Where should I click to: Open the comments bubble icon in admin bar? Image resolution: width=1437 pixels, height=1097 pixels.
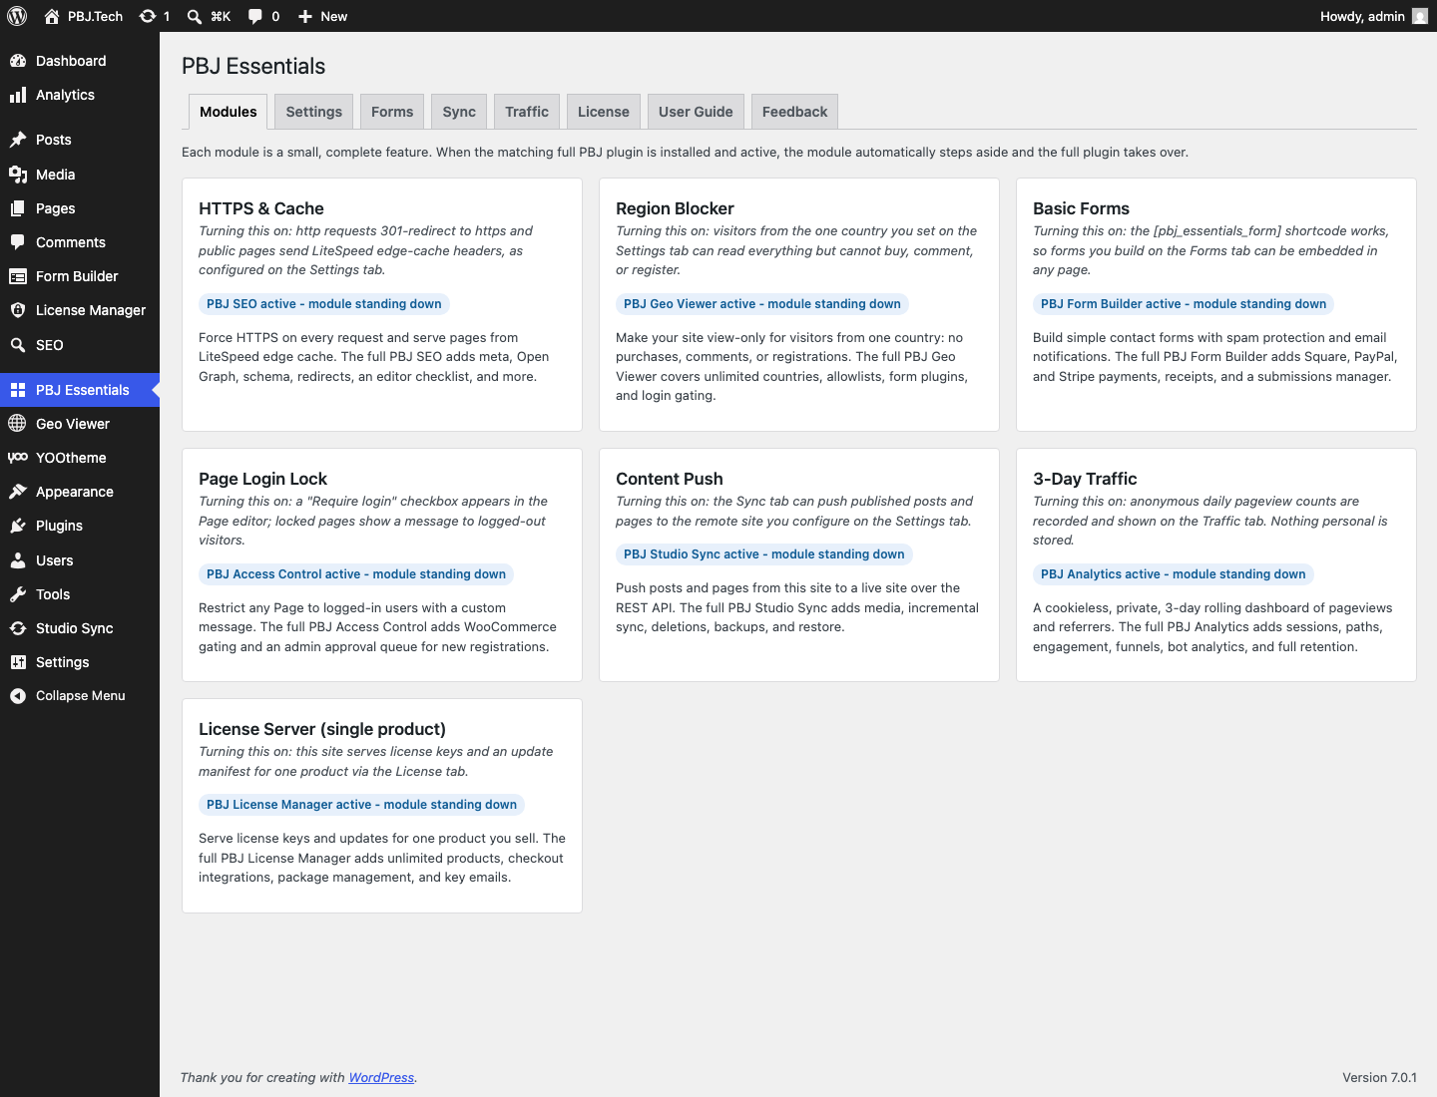click(255, 16)
